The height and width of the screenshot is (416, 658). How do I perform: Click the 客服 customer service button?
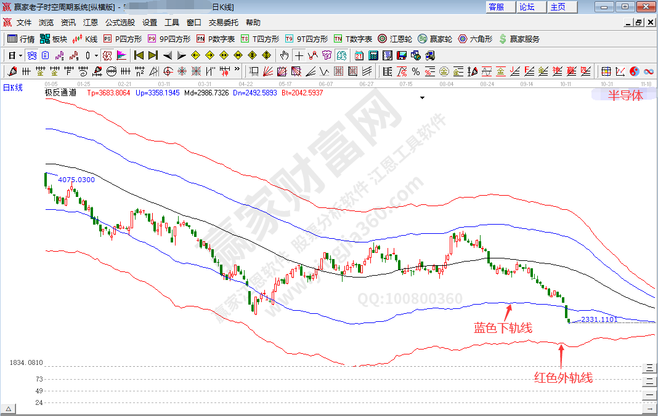pos(497,7)
